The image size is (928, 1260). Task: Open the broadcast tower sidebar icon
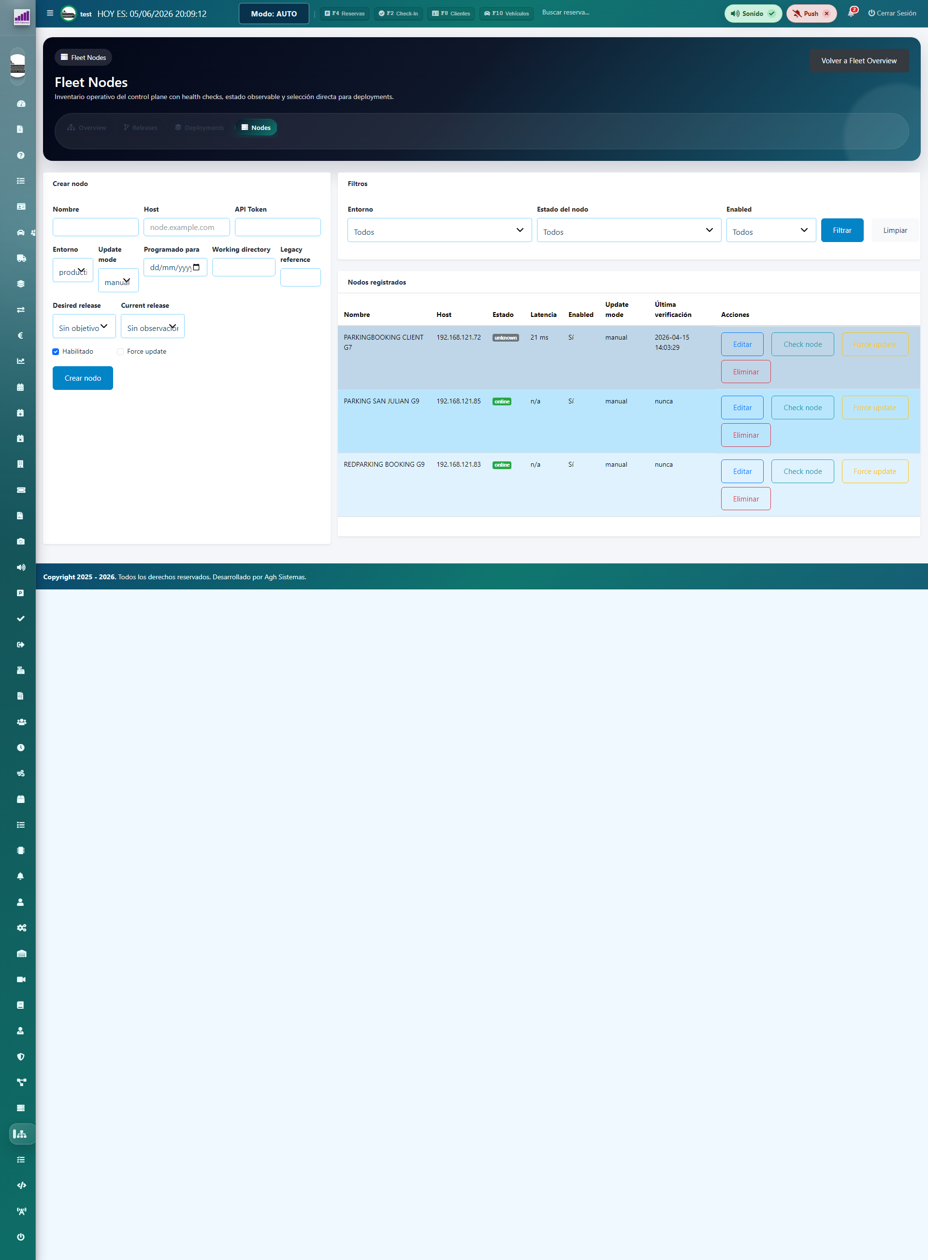[x=21, y=1211]
